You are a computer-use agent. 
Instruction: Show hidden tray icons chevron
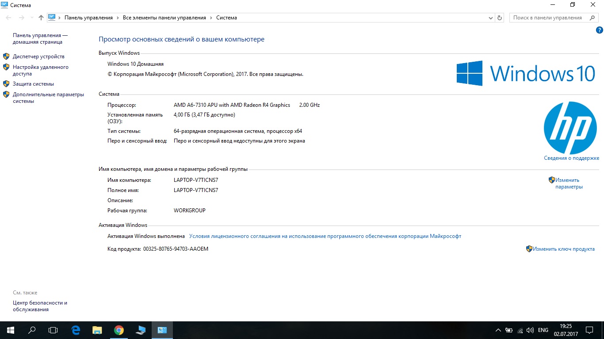click(x=498, y=330)
